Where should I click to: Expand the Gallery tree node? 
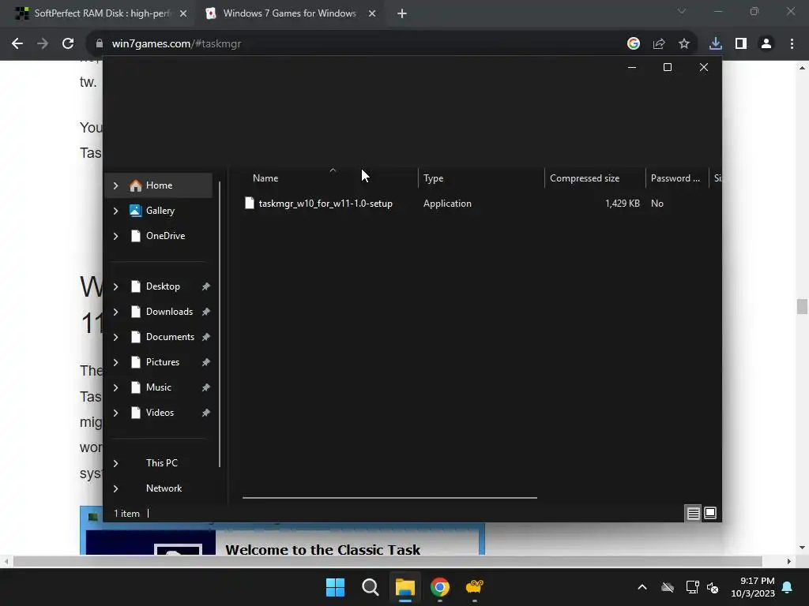115,211
